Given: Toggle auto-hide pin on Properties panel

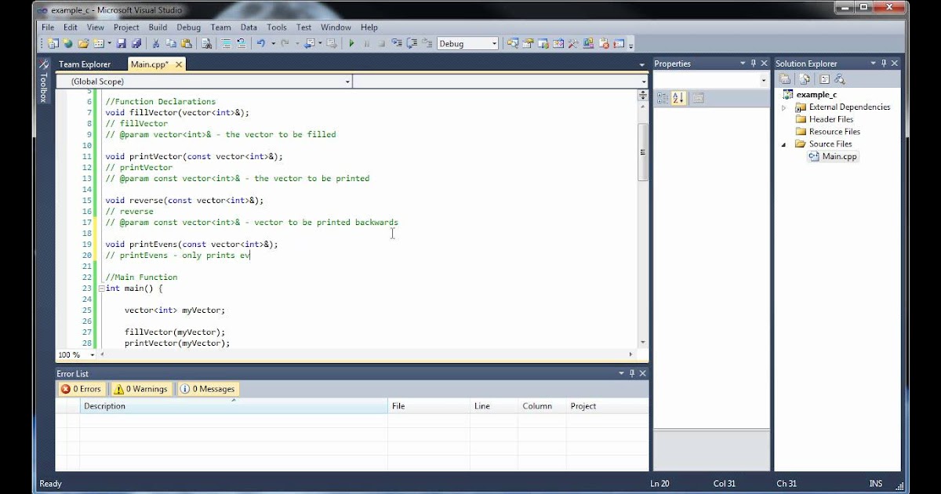Looking at the screenshot, I should (754, 64).
